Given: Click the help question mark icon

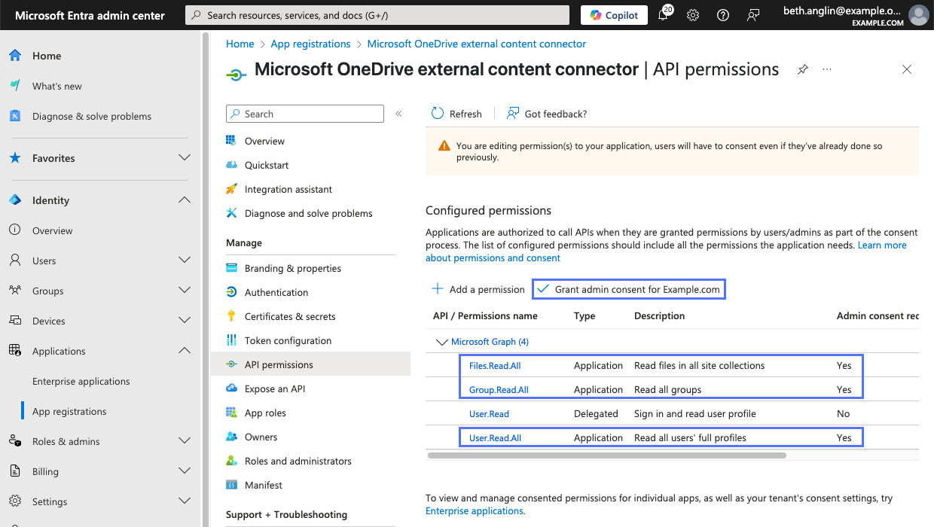Looking at the screenshot, I should (722, 15).
